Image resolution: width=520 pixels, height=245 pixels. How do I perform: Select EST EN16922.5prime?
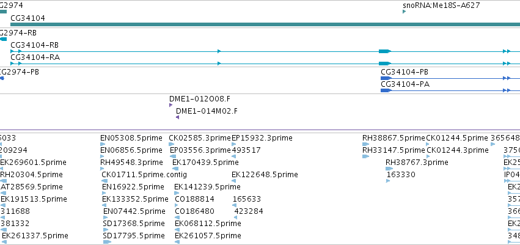tap(133, 186)
